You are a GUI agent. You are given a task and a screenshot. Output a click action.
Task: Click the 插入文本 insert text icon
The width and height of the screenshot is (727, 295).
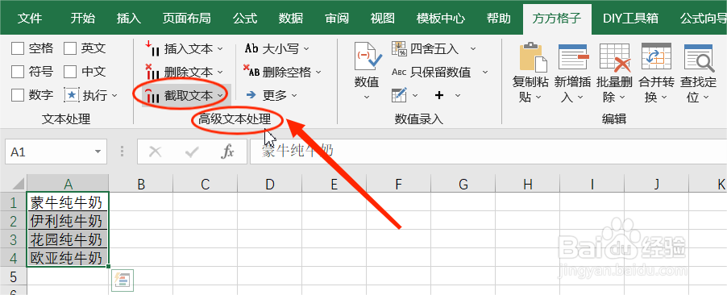[152, 48]
